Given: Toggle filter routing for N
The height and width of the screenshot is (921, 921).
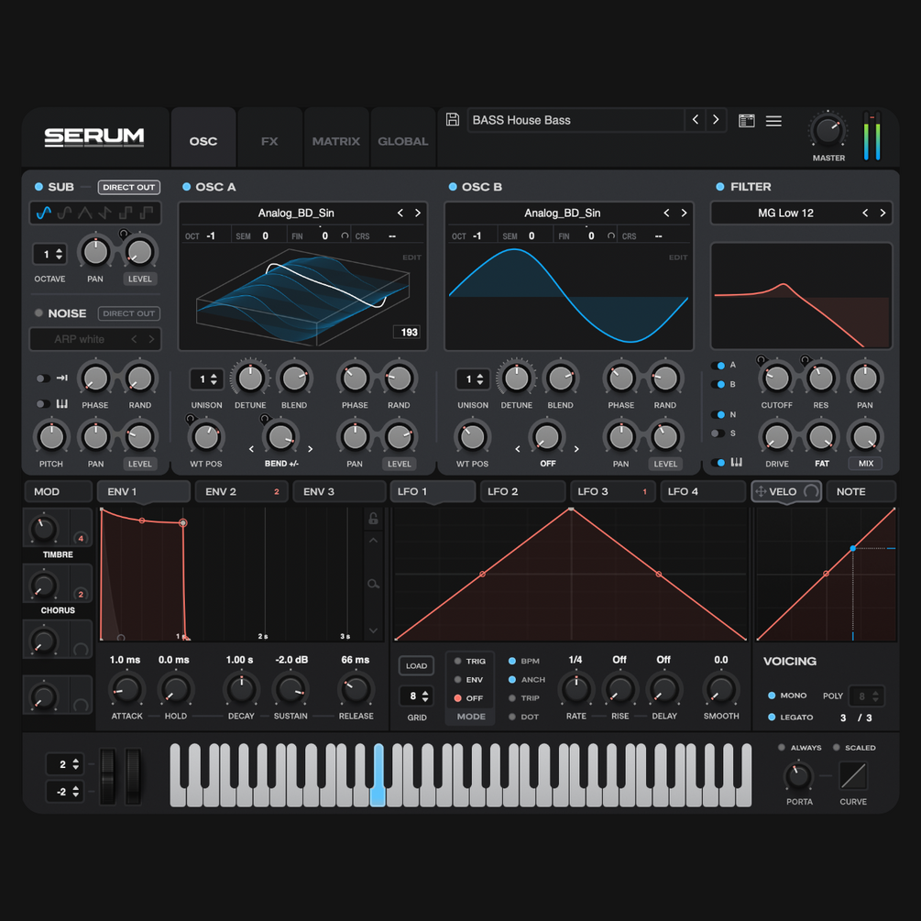Looking at the screenshot, I should coord(718,415).
